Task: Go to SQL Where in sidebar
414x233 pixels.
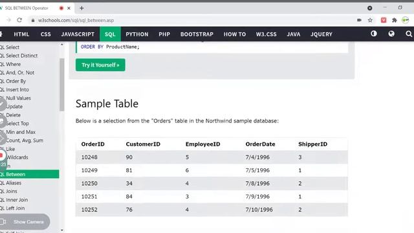Action: [10, 64]
